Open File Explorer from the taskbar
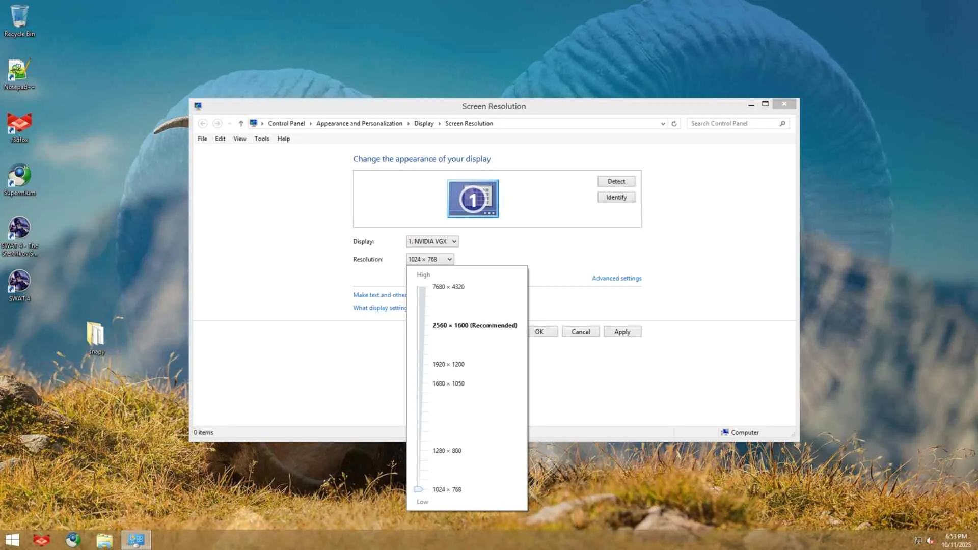 (104, 540)
